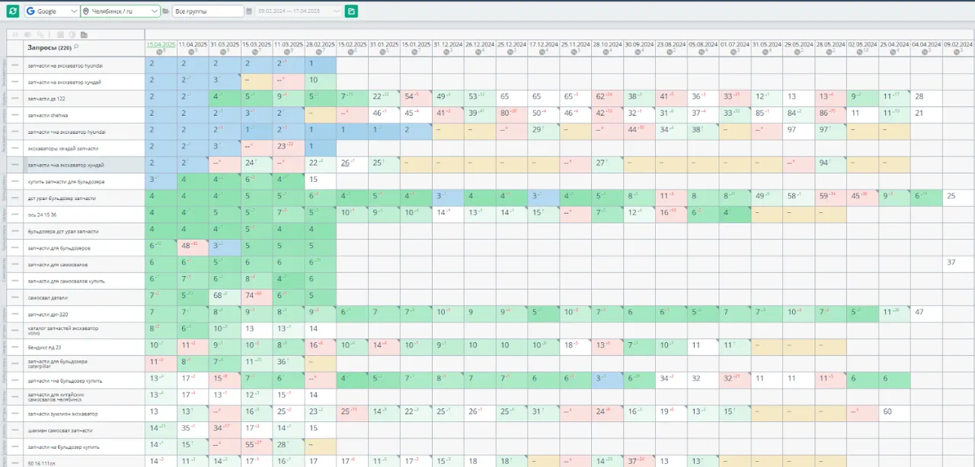975x467 pixels.
Task: Click the green export button after date range
Action: point(351,11)
